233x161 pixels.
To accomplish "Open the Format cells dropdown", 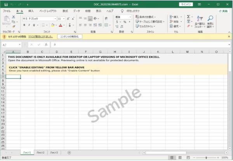I will [x=176, y=26].
